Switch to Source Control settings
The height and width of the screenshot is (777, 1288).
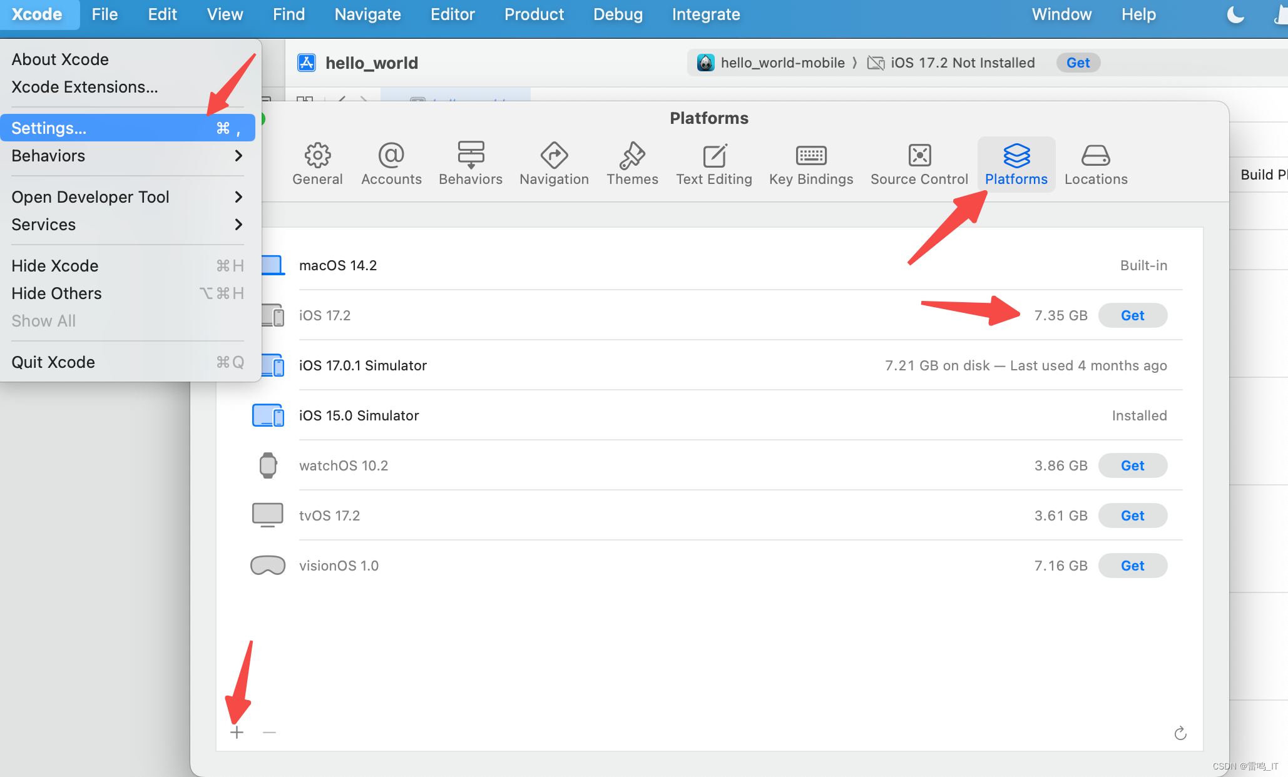click(919, 164)
